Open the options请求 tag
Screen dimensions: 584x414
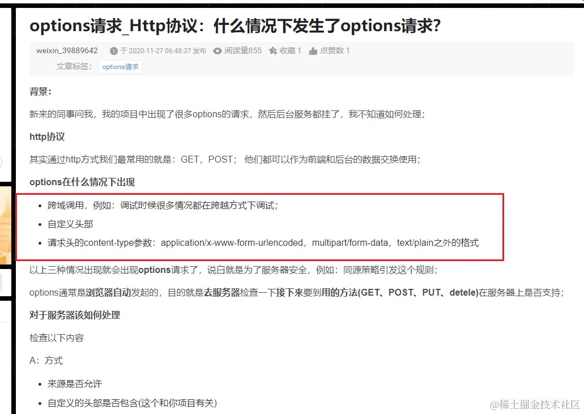pyautogui.click(x=120, y=67)
